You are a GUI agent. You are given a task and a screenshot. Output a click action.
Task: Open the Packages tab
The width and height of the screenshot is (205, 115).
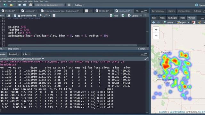[172, 18]
